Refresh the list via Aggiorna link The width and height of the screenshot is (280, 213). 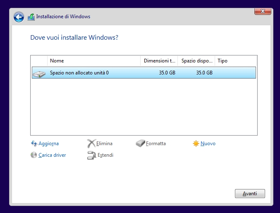click(x=48, y=144)
